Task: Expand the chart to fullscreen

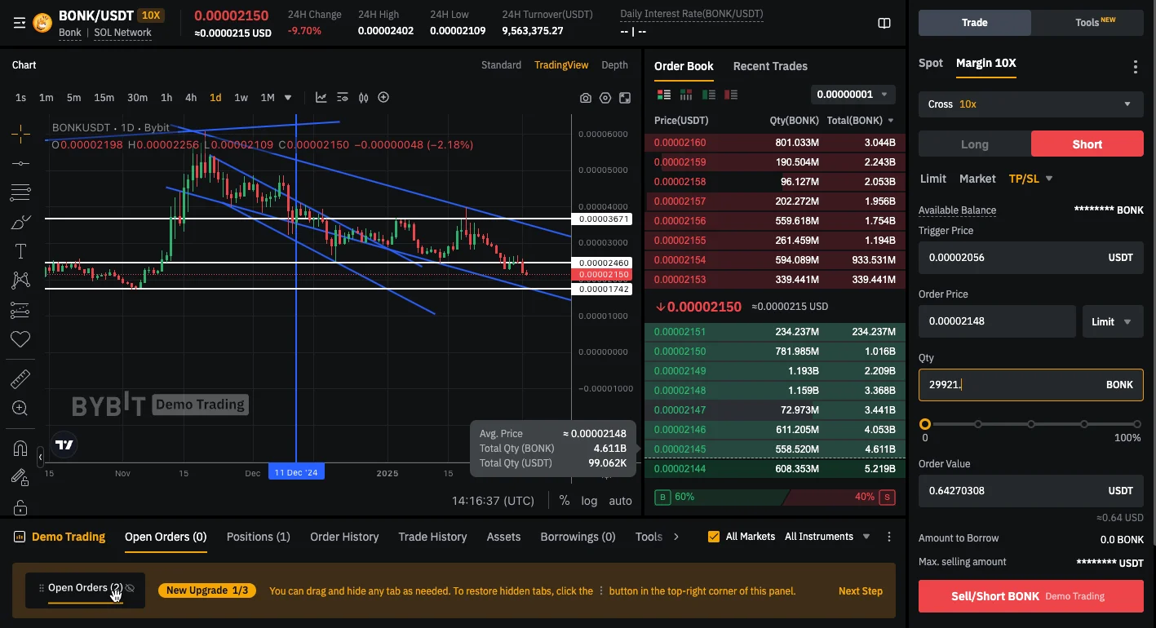Action: [625, 98]
